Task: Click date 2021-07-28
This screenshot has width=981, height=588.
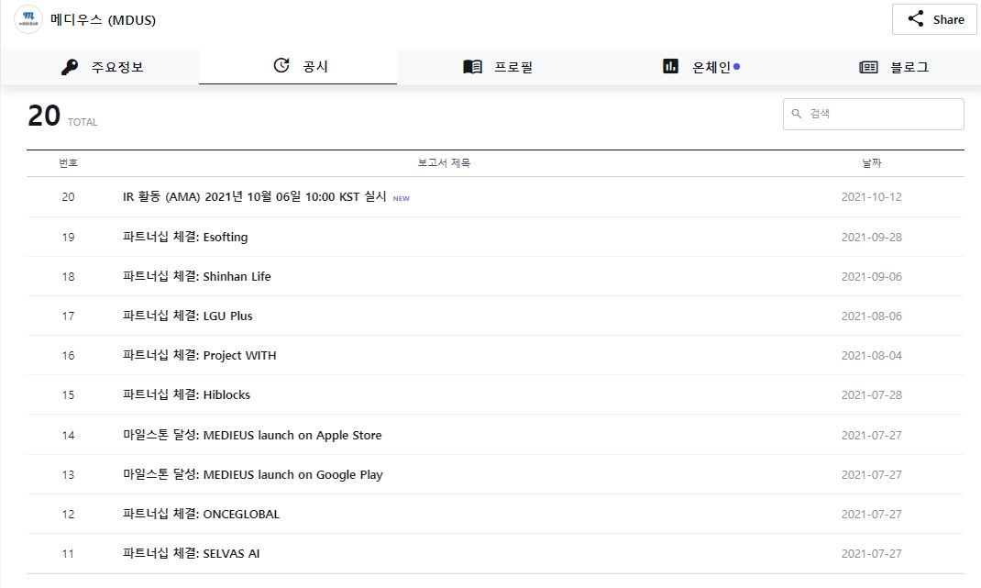Action: (x=872, y=394)
